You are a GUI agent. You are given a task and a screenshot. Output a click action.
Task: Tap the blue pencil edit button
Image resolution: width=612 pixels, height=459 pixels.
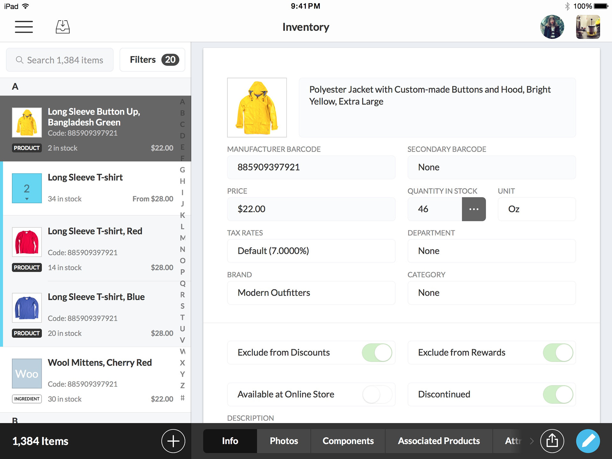coord(588,441)
